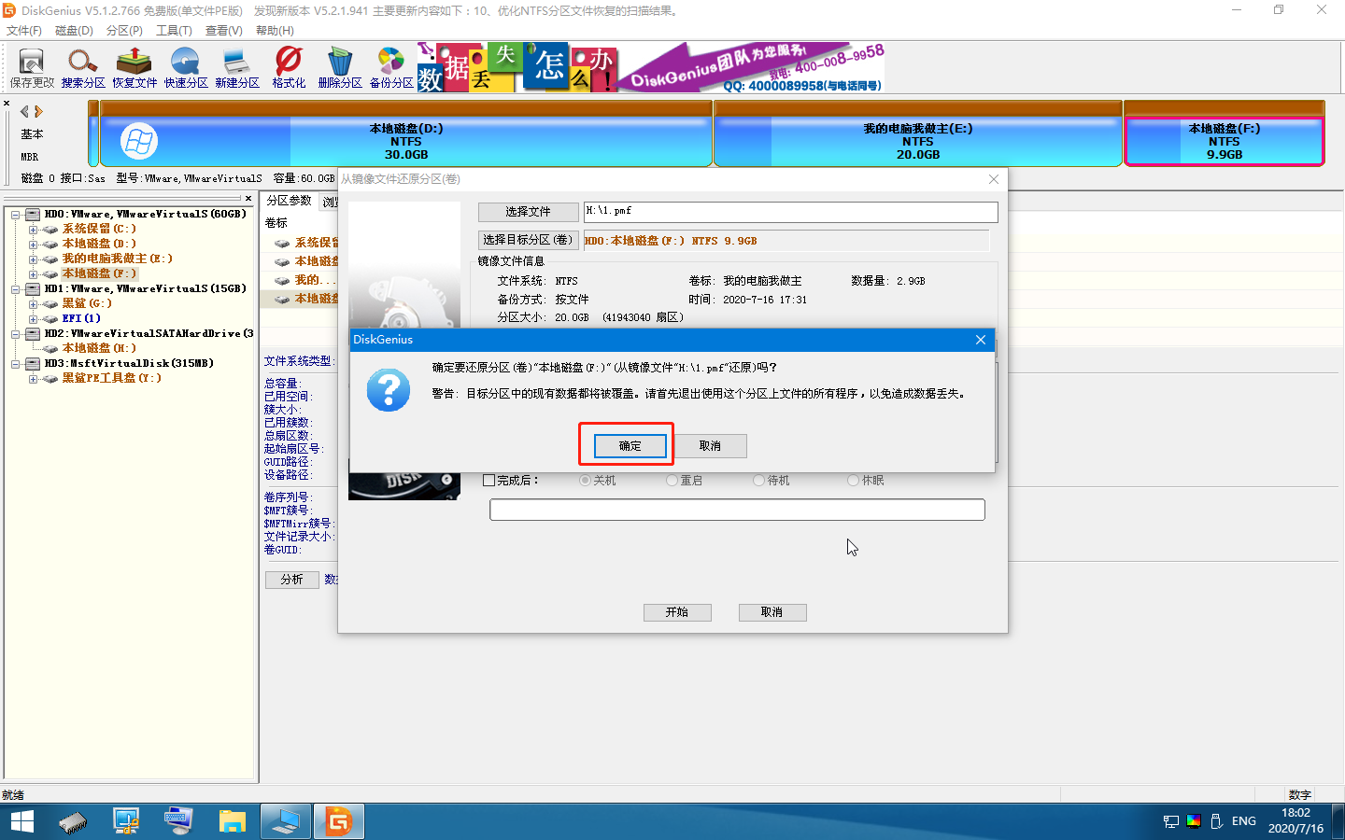Open the 恢复文件 tool
This screenshot has width=1345, height=840.
pos(134,68)
